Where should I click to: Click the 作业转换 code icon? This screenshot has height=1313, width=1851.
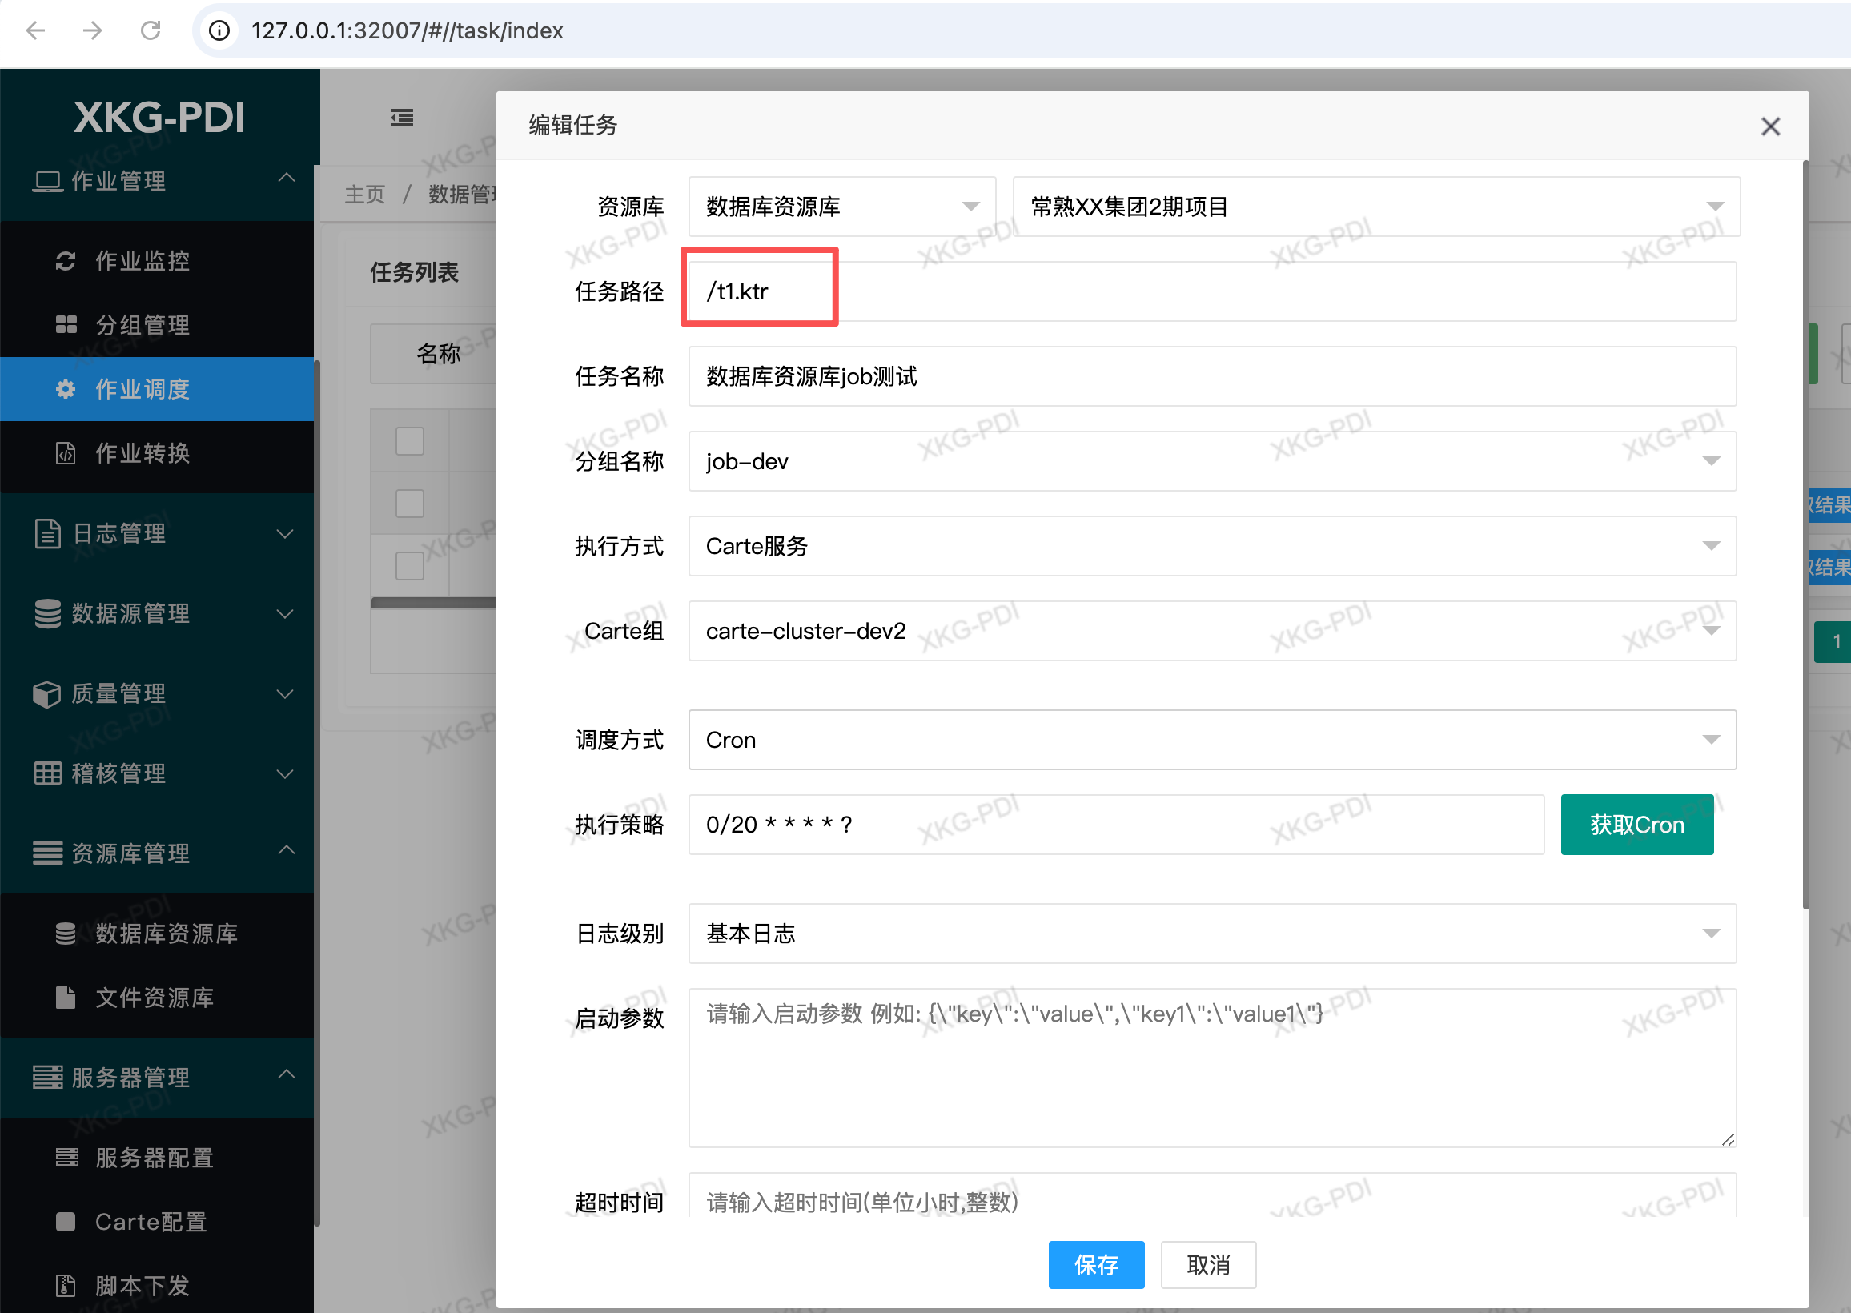(x=66, y=454)
